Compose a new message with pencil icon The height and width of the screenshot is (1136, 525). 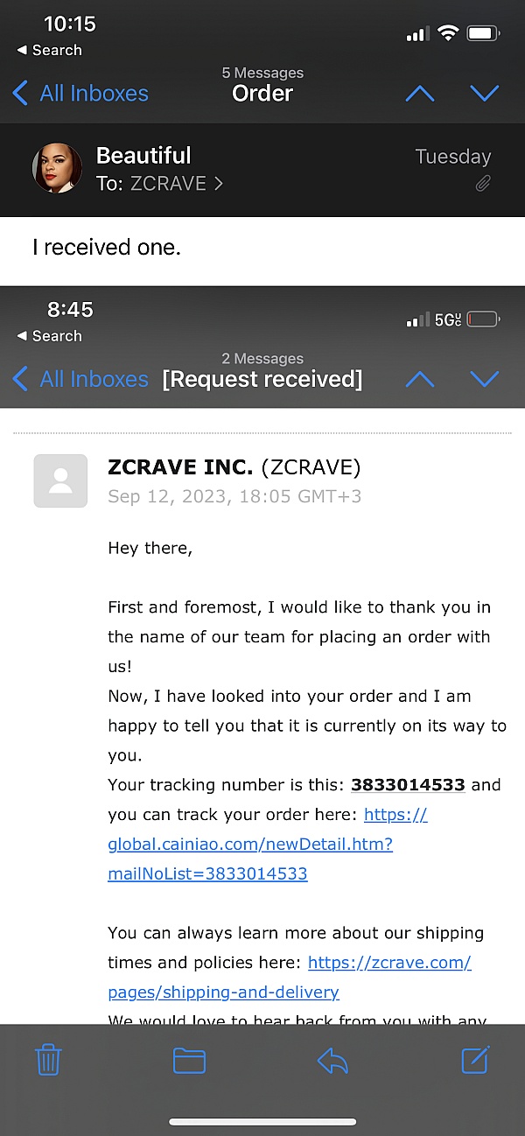(475, 1059)
